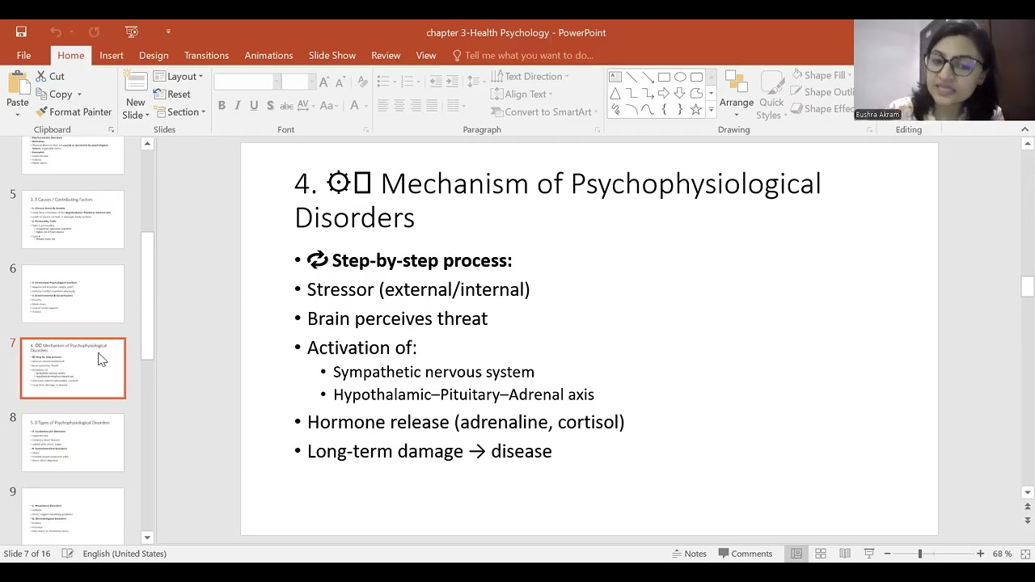Click the Undo arrow in quick access toolbar
The height and width of the screenshot is (582, 1035).
55,32
